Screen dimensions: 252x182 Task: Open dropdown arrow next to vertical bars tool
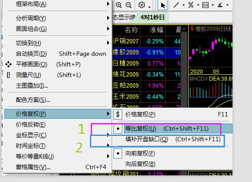213,5
